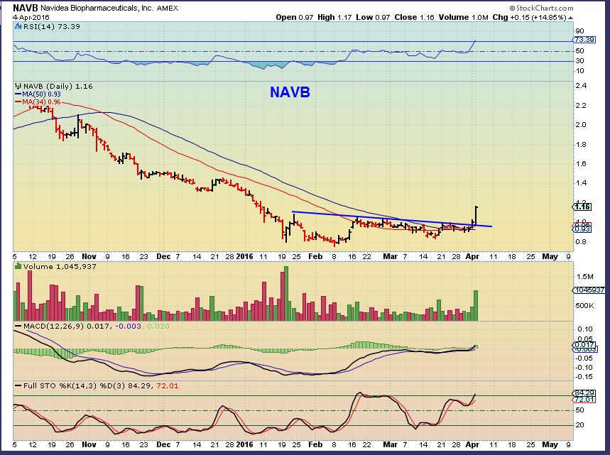Click the 1045937 volume tag on right axis

pyautogui.click(x=589, y=290)
